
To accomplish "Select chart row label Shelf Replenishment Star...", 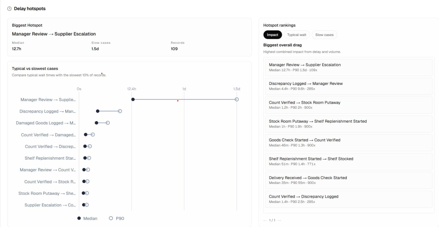I will pyautogui.click(x=50, y=158).
